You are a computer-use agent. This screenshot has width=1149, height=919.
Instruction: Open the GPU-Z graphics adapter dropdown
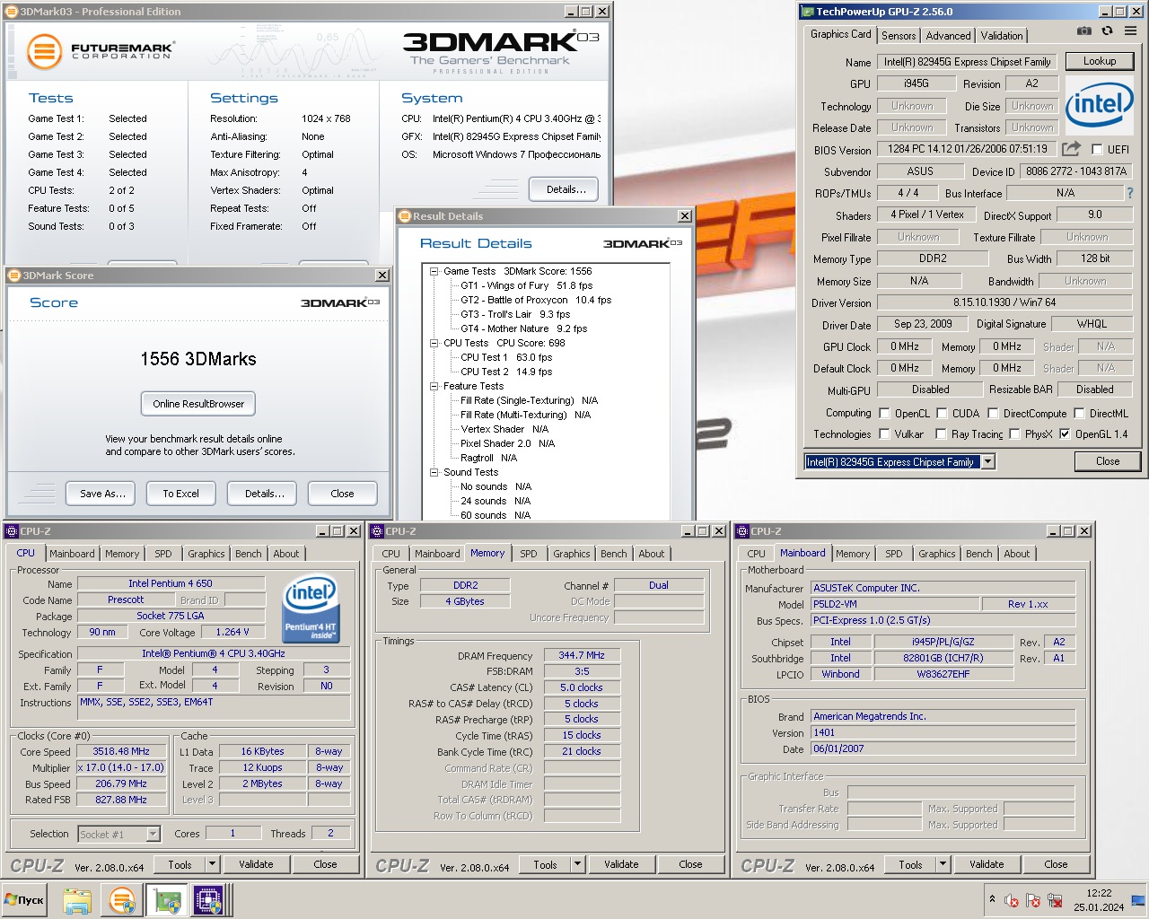987,462
